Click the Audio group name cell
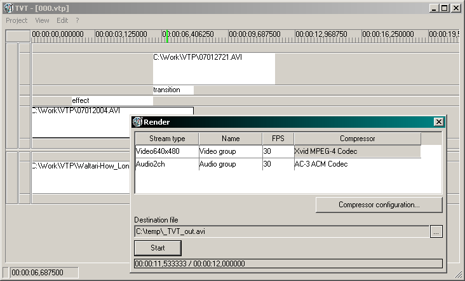Viewport: 465px width, 281px height. coord(231,164)
